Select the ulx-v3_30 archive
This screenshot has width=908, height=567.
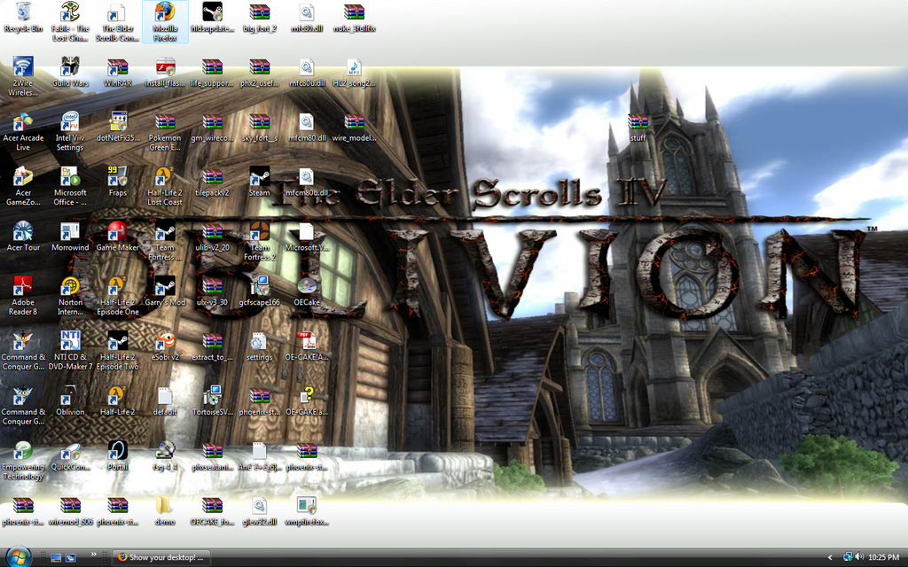pyautogui.click(x=213, y=291)
